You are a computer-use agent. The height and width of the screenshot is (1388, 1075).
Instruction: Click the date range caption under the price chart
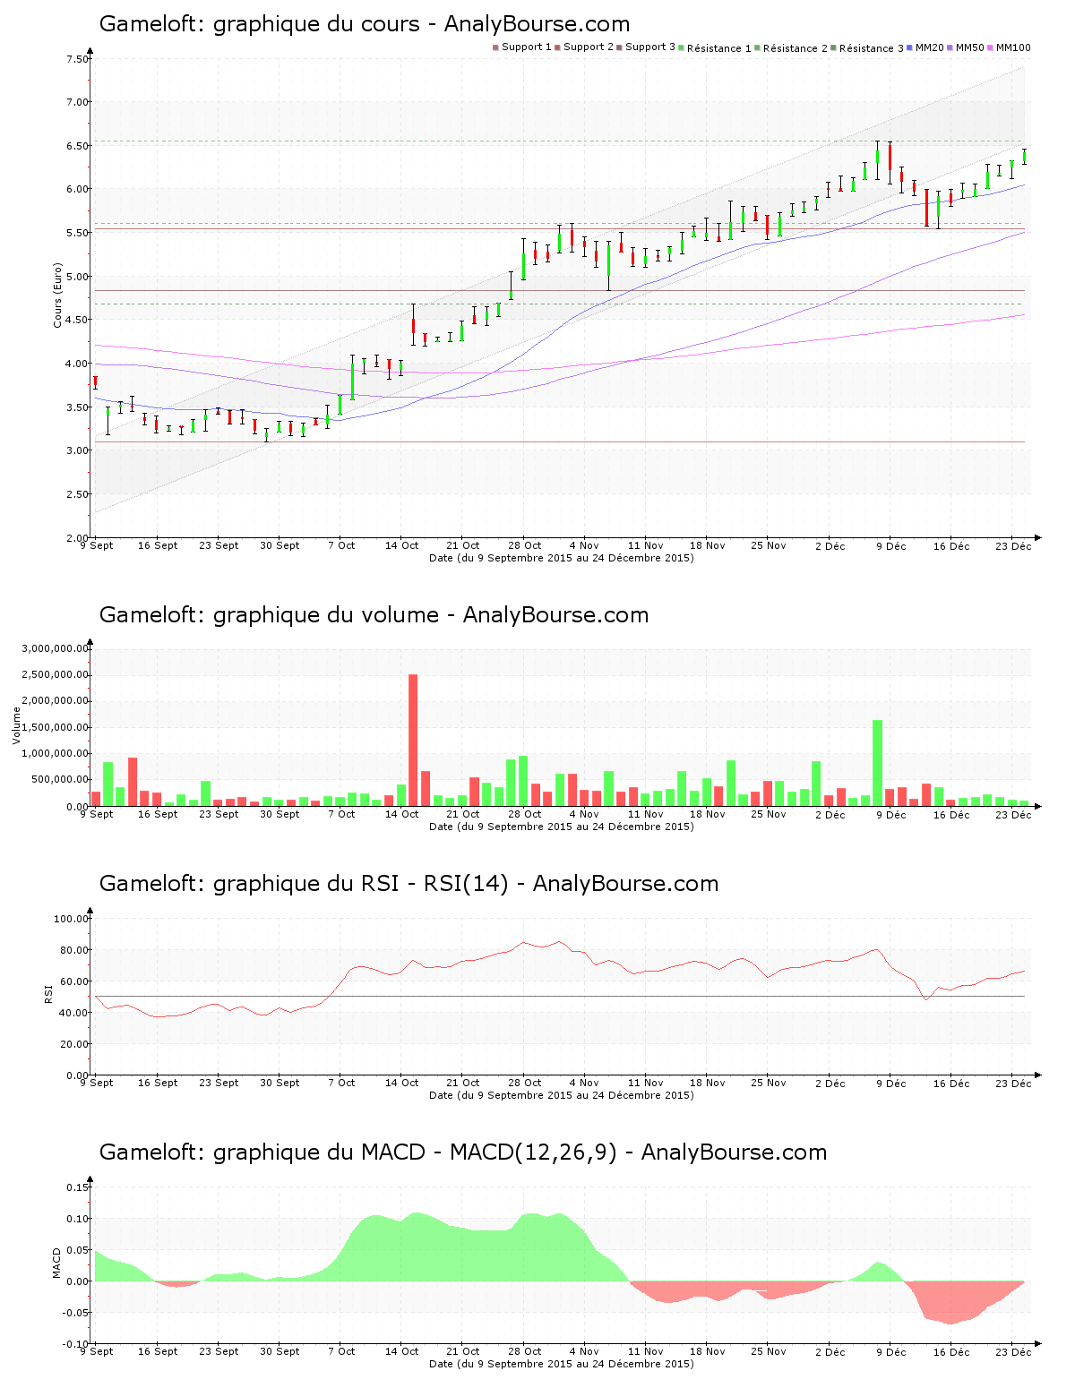coord(562,558)
